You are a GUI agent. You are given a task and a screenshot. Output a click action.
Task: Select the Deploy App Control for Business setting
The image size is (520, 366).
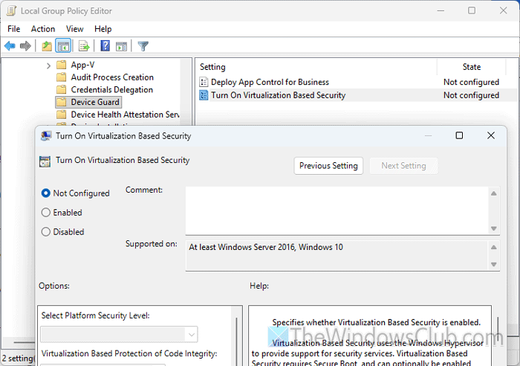(270, 82)
